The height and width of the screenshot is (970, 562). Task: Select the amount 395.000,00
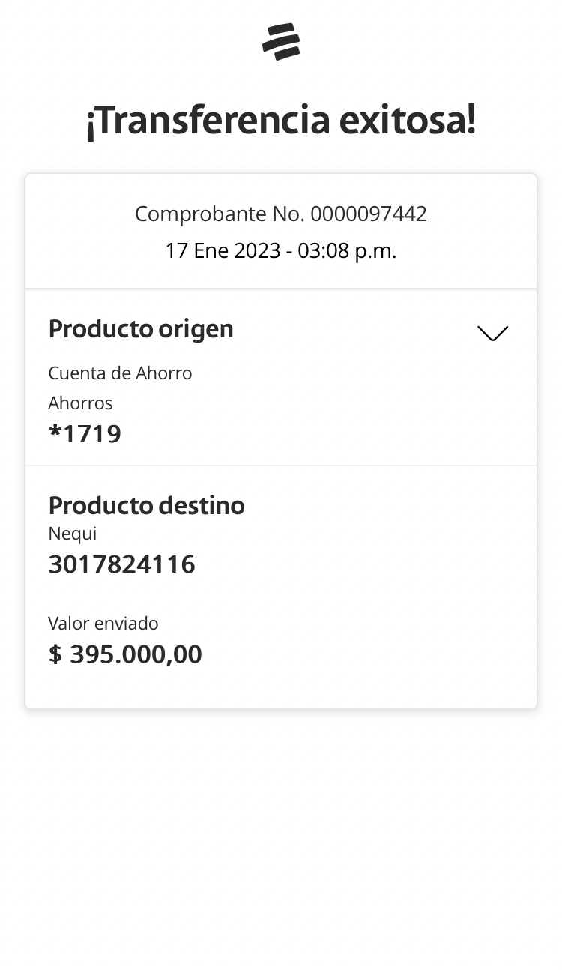tap(136, 654)
